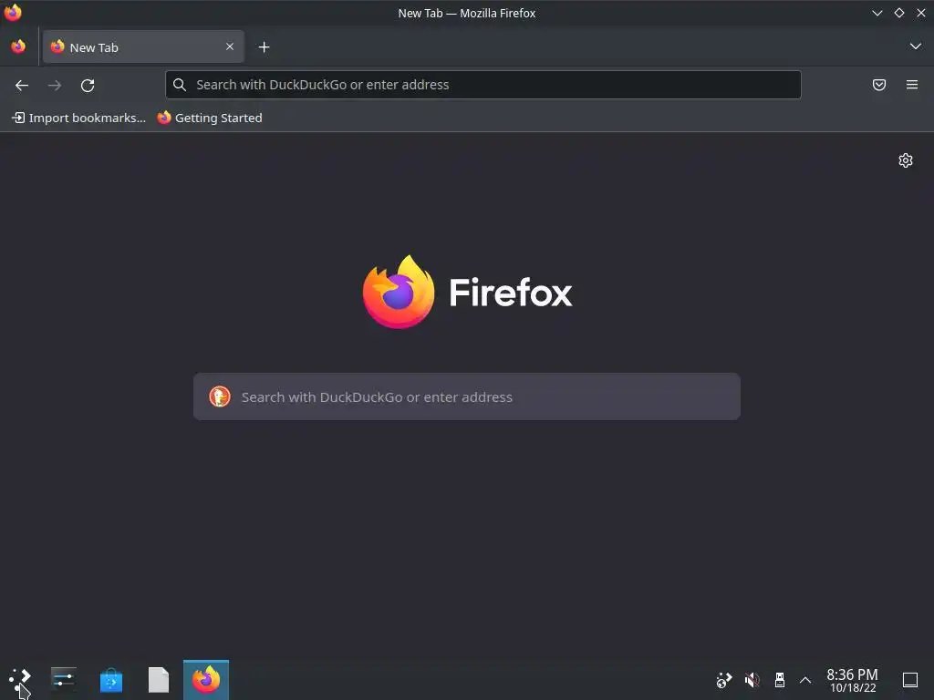The width and height of the screenshot is (934, 700).
Task: Open removable devices tray icon
Action: point(779,680)
